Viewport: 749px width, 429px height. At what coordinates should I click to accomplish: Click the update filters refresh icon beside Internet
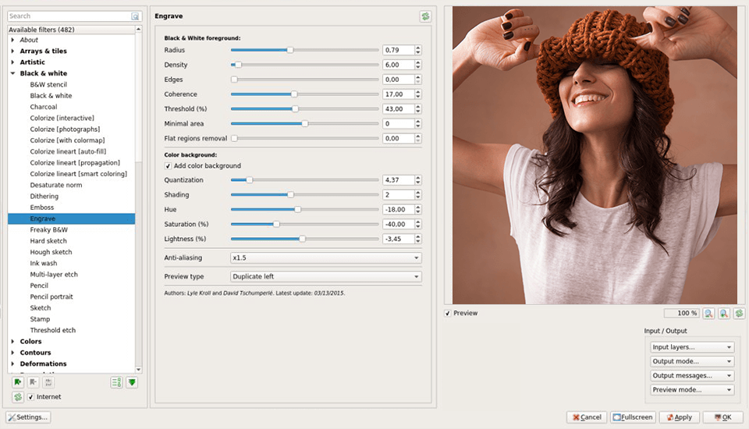(x=18, y=397)
